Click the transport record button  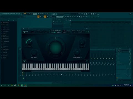click(x=32, y=14)
